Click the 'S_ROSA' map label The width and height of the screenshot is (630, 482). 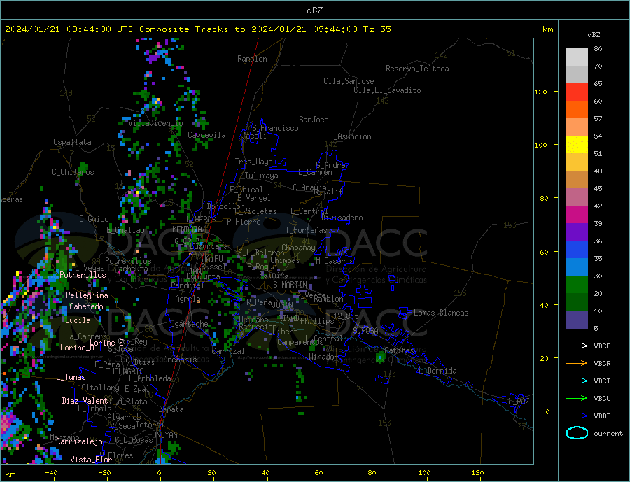(365, 331)
